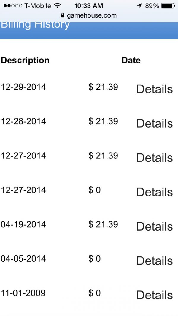Tap the T-Mobile carrier label
The height and width of the screenshot is (316, 178).
(x=38, y=6)
